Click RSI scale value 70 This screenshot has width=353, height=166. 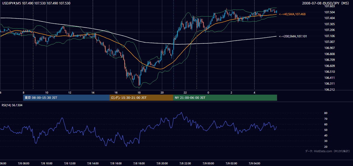(x=326, y=119)
